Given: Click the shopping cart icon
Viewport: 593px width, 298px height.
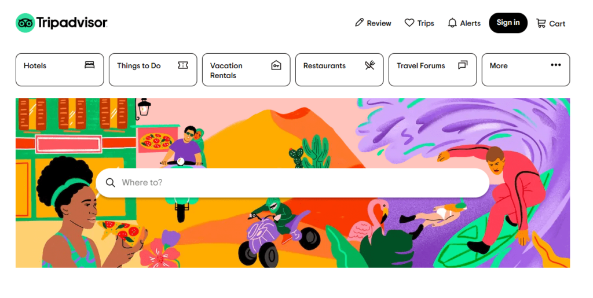Looking at the screenshot, I should coord(541,23).
